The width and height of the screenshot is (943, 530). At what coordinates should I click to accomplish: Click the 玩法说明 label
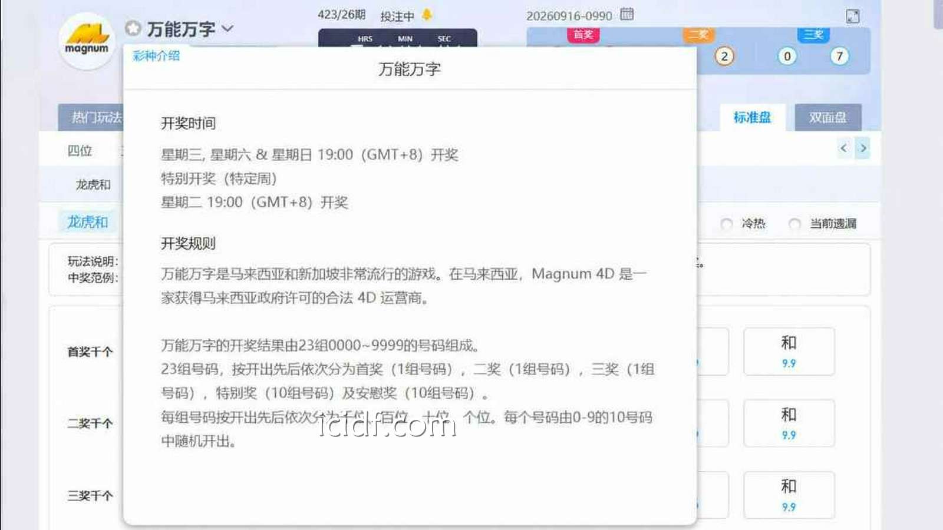[93, 261]
